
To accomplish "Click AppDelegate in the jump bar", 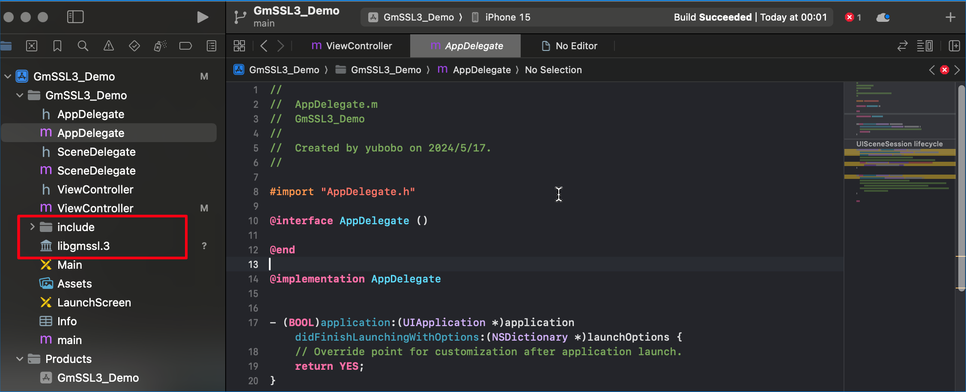I will (474, 70).
